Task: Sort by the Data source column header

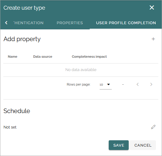Action: tap(43, 57)
